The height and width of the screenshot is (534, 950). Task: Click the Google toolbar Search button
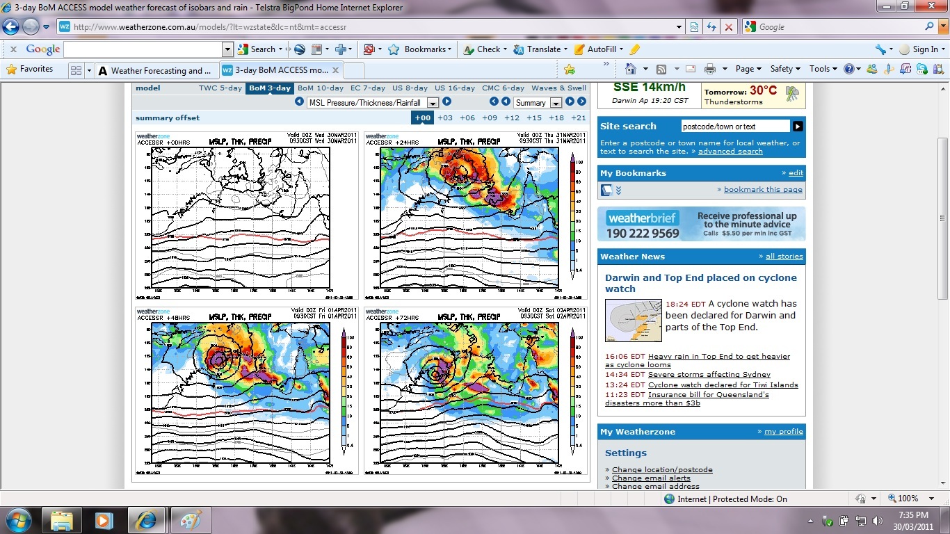pyautogui.click(x=257, y=49)
